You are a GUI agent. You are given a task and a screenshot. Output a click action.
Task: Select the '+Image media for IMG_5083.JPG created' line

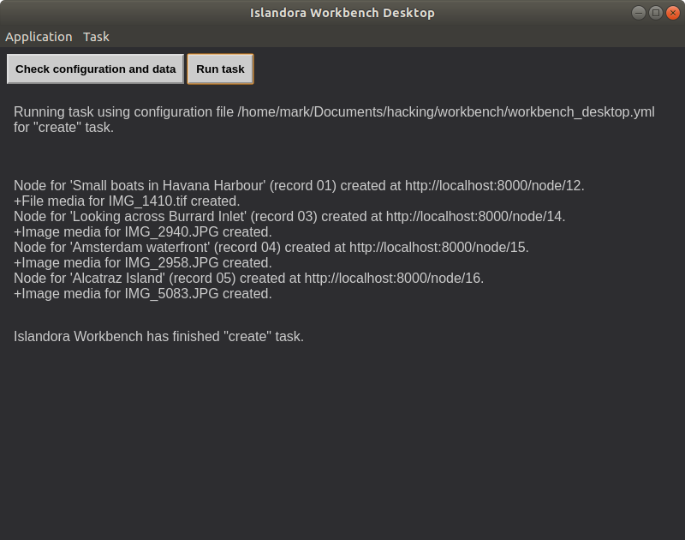142,294
